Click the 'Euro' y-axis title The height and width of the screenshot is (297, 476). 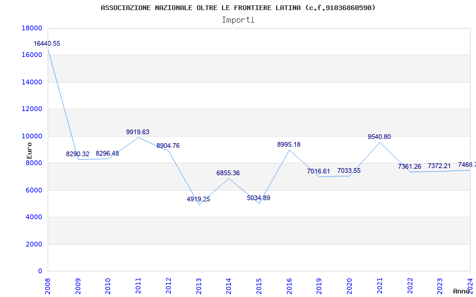point(29,151)
